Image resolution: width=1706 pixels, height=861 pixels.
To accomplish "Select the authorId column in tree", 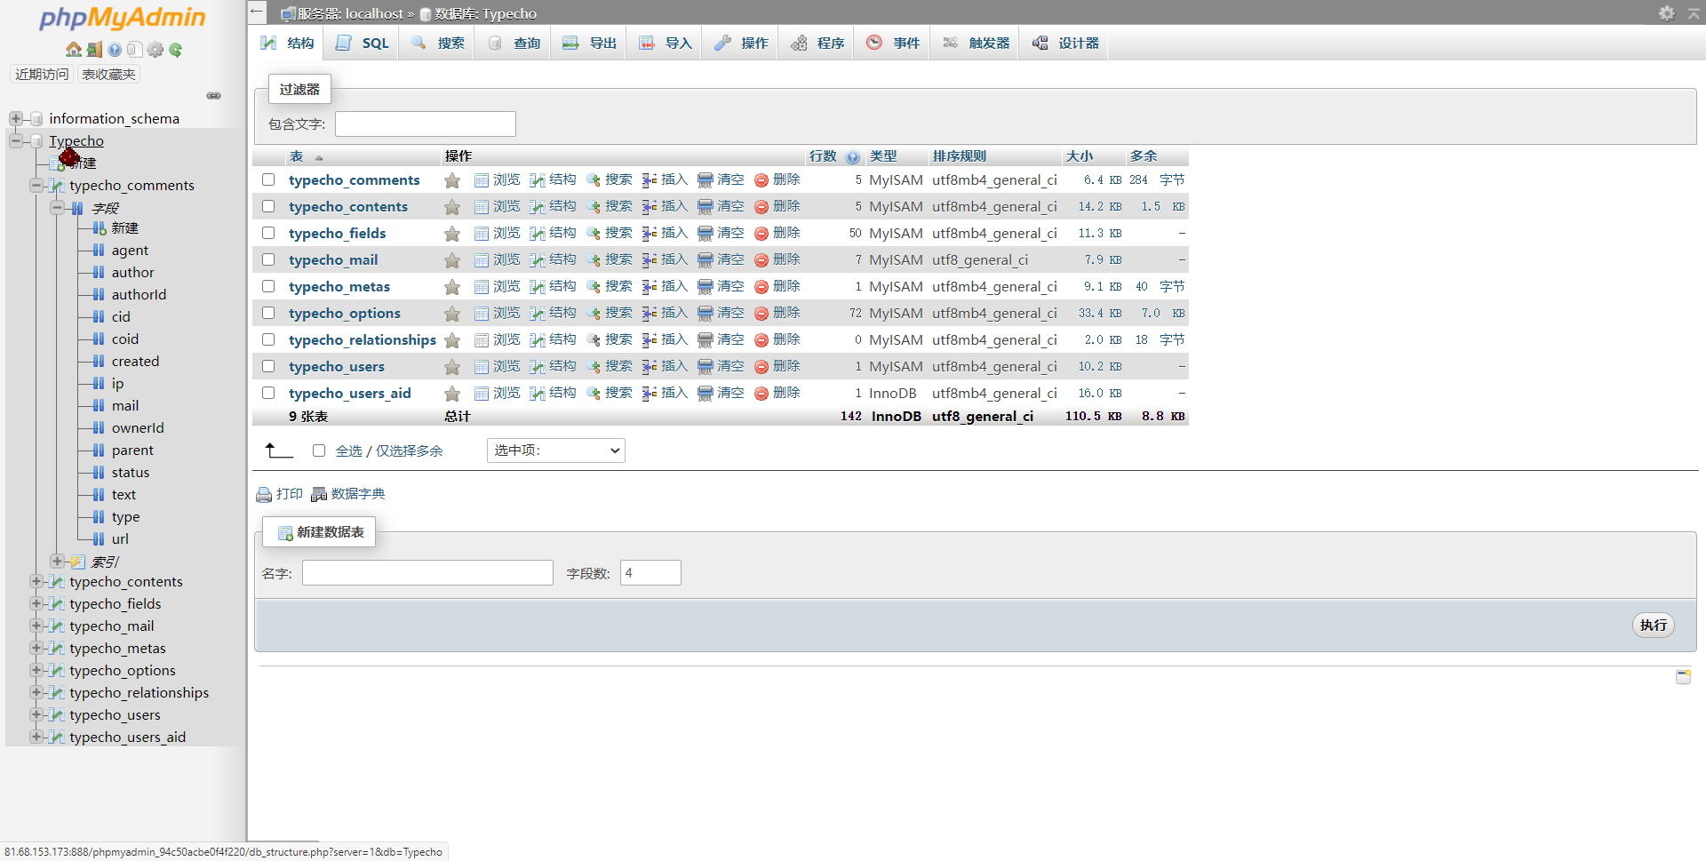I will point(139,295).
